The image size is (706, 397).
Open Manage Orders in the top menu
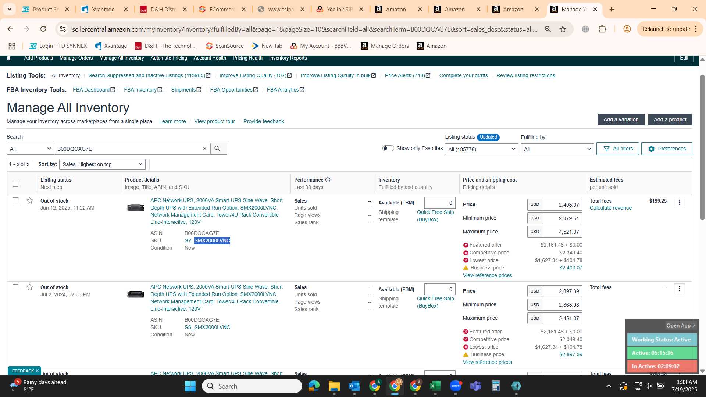(76, 58)
